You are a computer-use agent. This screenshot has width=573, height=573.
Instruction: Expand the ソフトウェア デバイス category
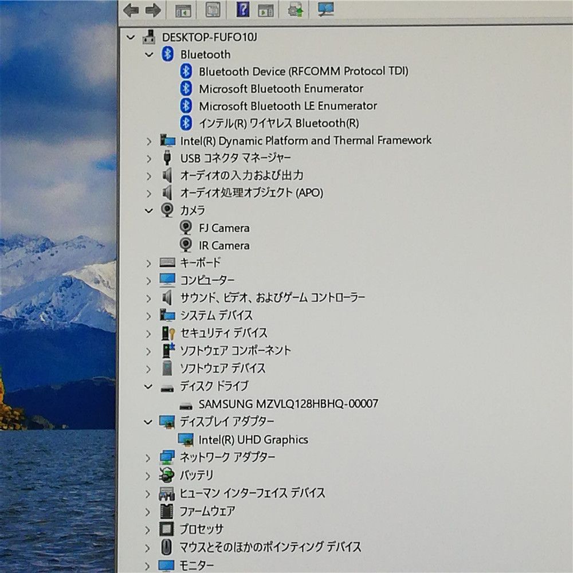148,369
